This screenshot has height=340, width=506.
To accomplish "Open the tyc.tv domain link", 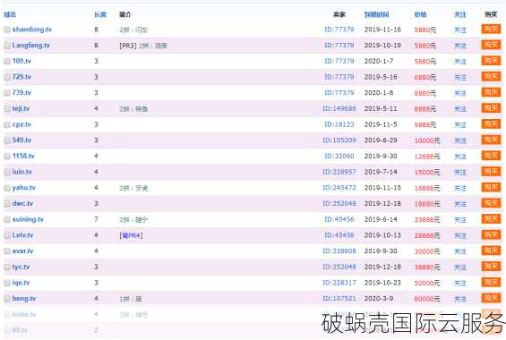I will [x=21, y=267].
